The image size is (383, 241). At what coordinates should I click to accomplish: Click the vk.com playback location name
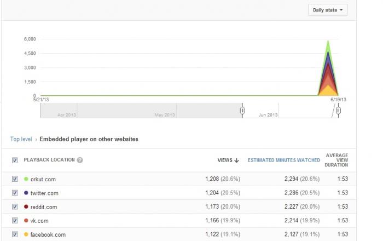39,221
